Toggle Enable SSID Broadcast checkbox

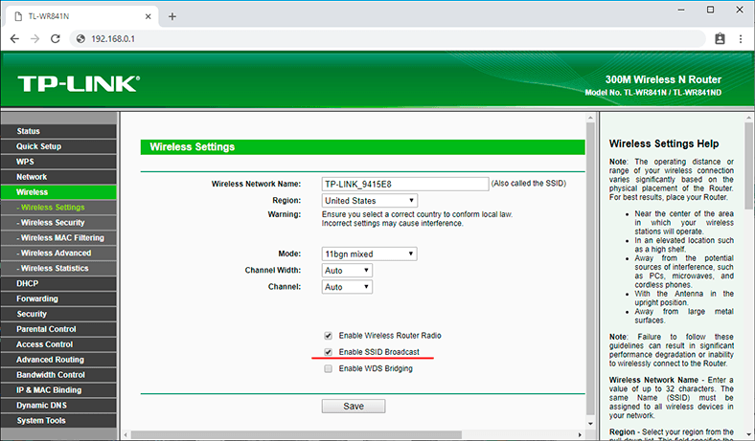tap(328, 352)
